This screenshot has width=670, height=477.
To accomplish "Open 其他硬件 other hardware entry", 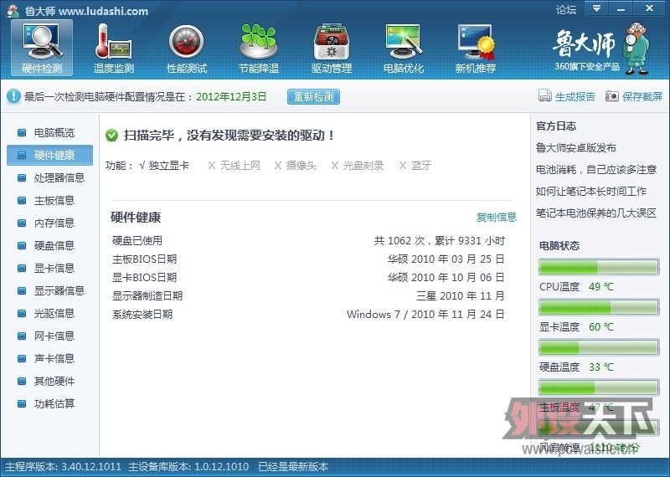I will [54, 382].
